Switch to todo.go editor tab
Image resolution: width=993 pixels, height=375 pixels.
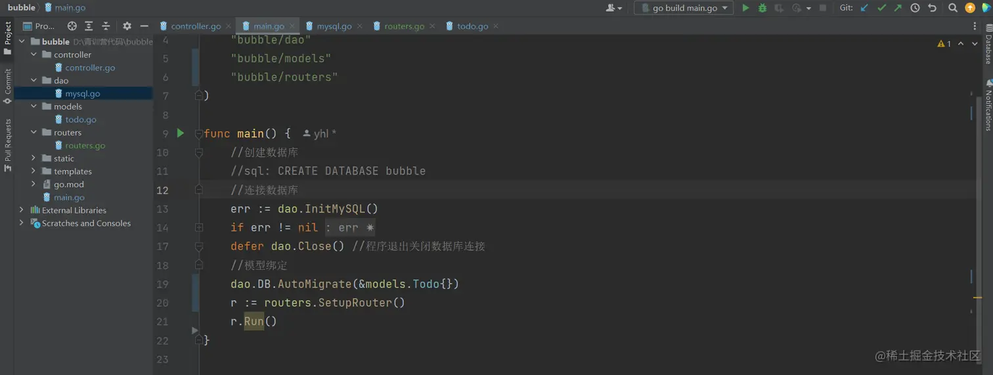[472, 26]
